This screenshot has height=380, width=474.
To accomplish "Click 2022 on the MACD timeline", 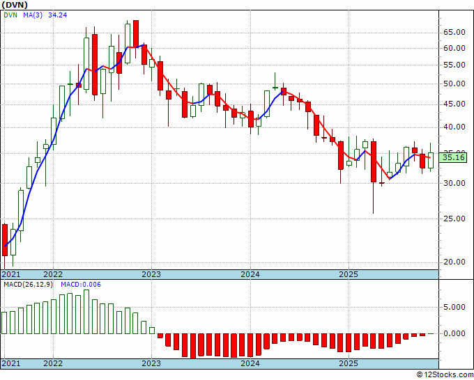I will coord(53,363).
